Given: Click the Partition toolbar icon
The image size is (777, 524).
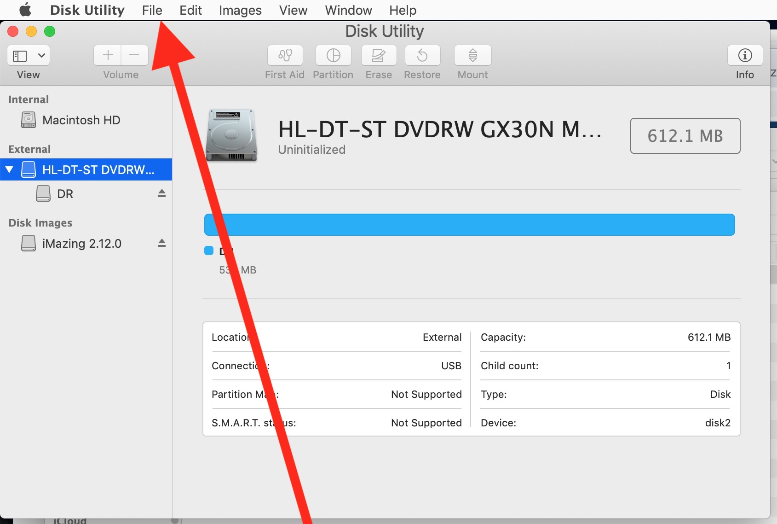Looking at the screenshot, I should [x=333, y=55].
